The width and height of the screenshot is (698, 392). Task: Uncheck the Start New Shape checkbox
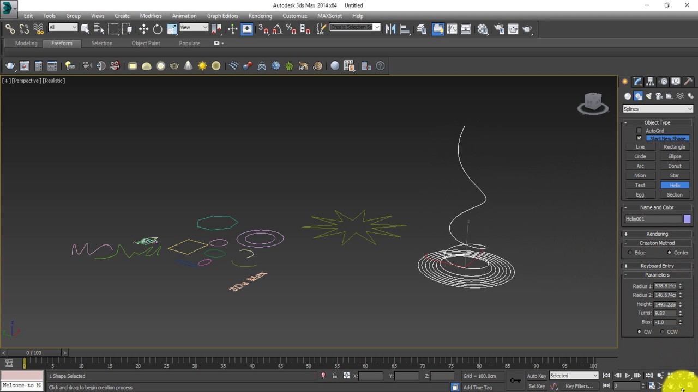[x=639, y=138]
